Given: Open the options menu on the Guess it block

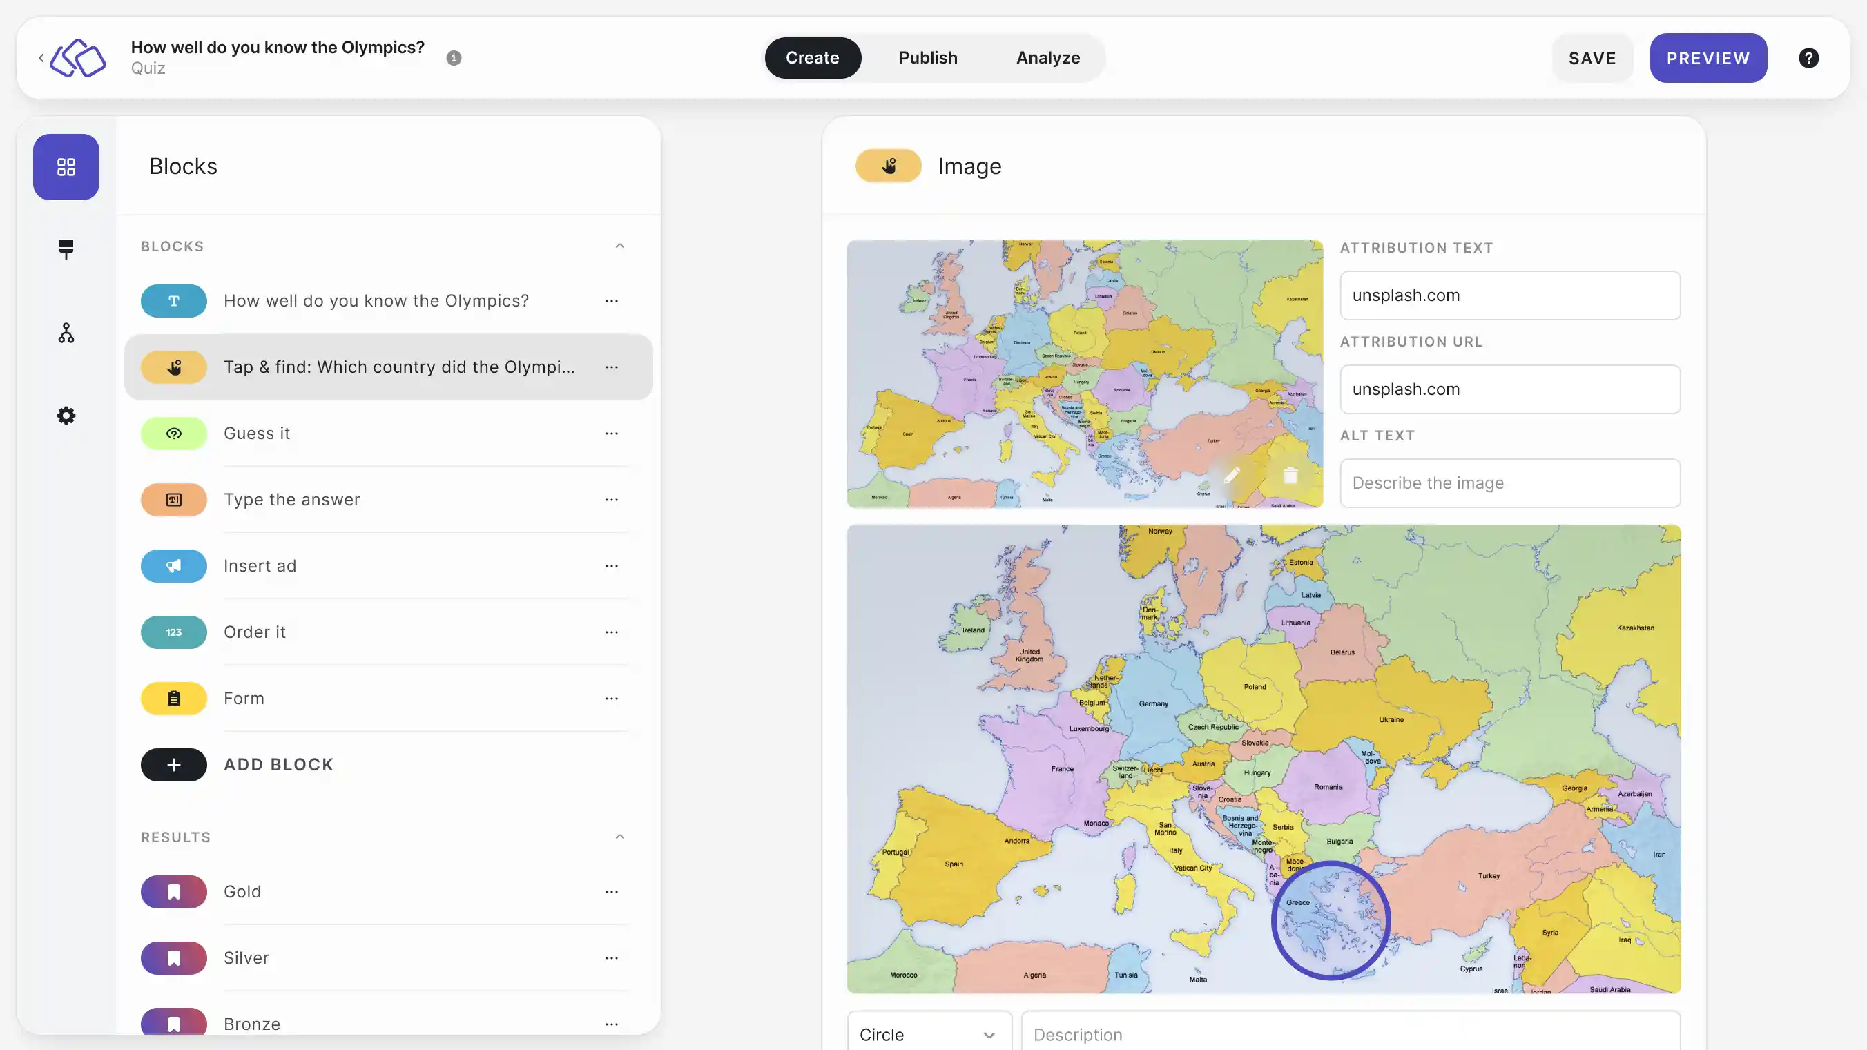Looking at the screenshot, I should [612, 434].
